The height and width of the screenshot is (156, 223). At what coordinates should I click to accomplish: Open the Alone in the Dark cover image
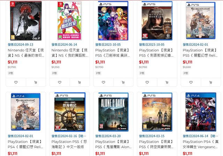[x=113, y=112]
